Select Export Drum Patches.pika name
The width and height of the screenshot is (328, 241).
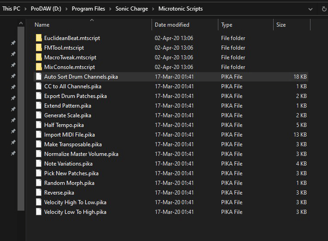pyautogui.click(x=75, y=96)
